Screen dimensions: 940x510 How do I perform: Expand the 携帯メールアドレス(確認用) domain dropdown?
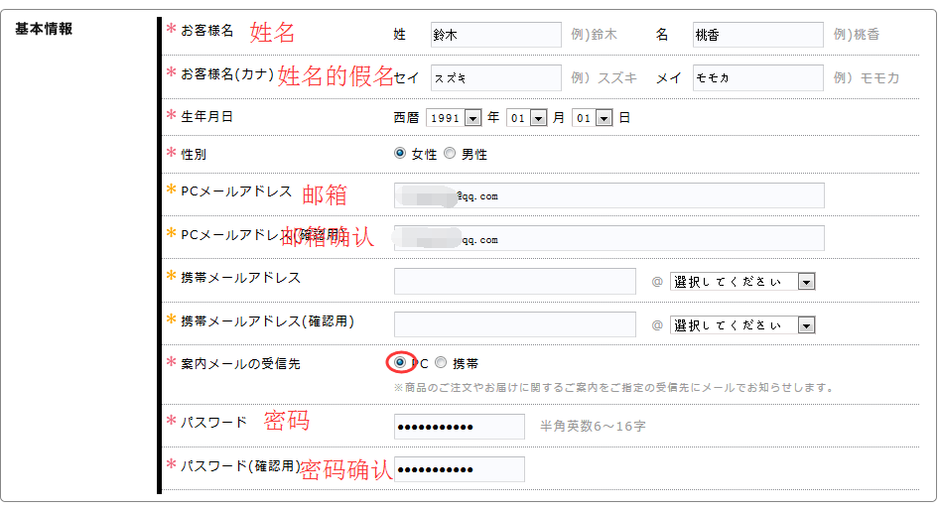tap(742, 325)
